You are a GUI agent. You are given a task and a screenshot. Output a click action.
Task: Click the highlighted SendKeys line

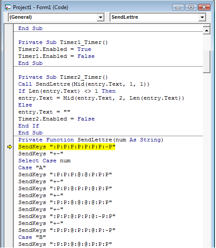click(x=67, y=147)
